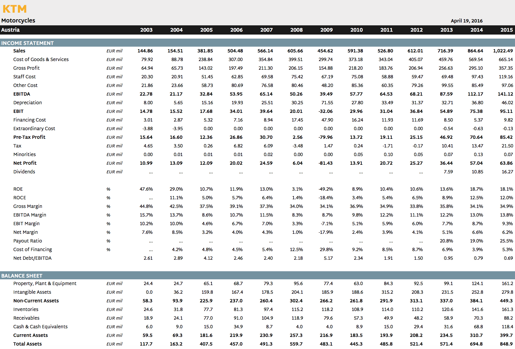Select the Depreciation row label
Viewport: 515px width, 349px height.
27,103
